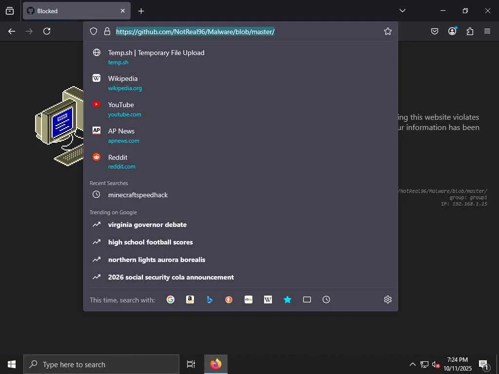Viewport: 499px width, 374px height.
Task: Go back with the back arrow
Action: coord(12,31)
